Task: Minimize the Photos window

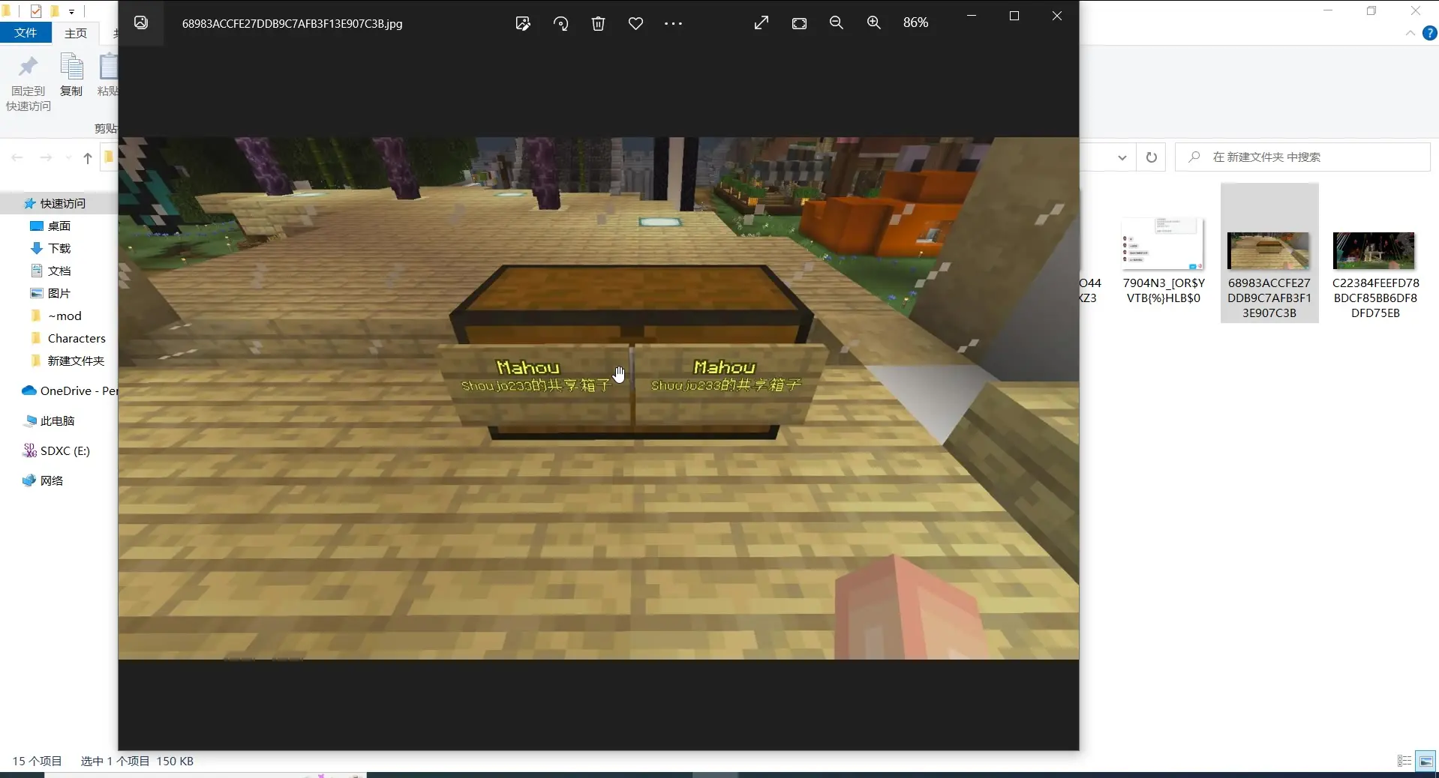Action: point(972,16)
